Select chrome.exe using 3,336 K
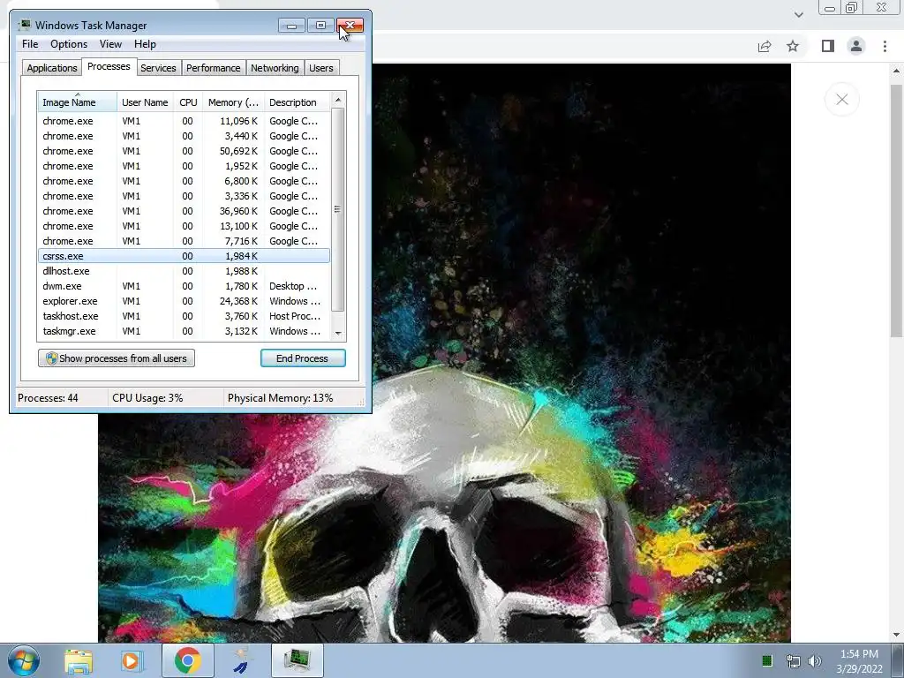 coord(184,196)
